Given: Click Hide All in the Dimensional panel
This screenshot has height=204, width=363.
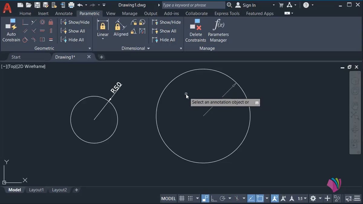Looking at the screenshot, I should [x=164, y=40].
